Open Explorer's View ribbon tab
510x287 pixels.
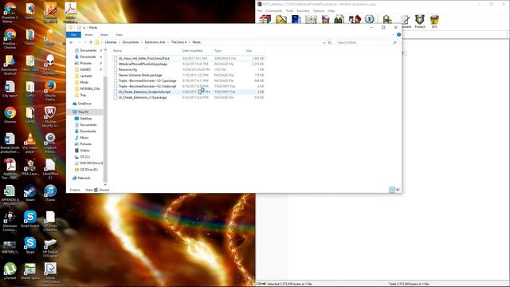[x=119, y=35]
